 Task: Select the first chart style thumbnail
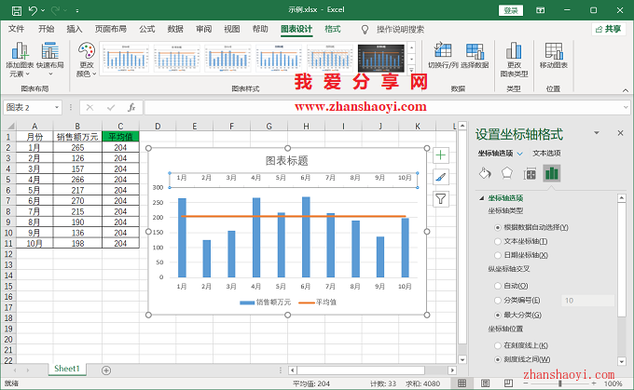(126, 59)
